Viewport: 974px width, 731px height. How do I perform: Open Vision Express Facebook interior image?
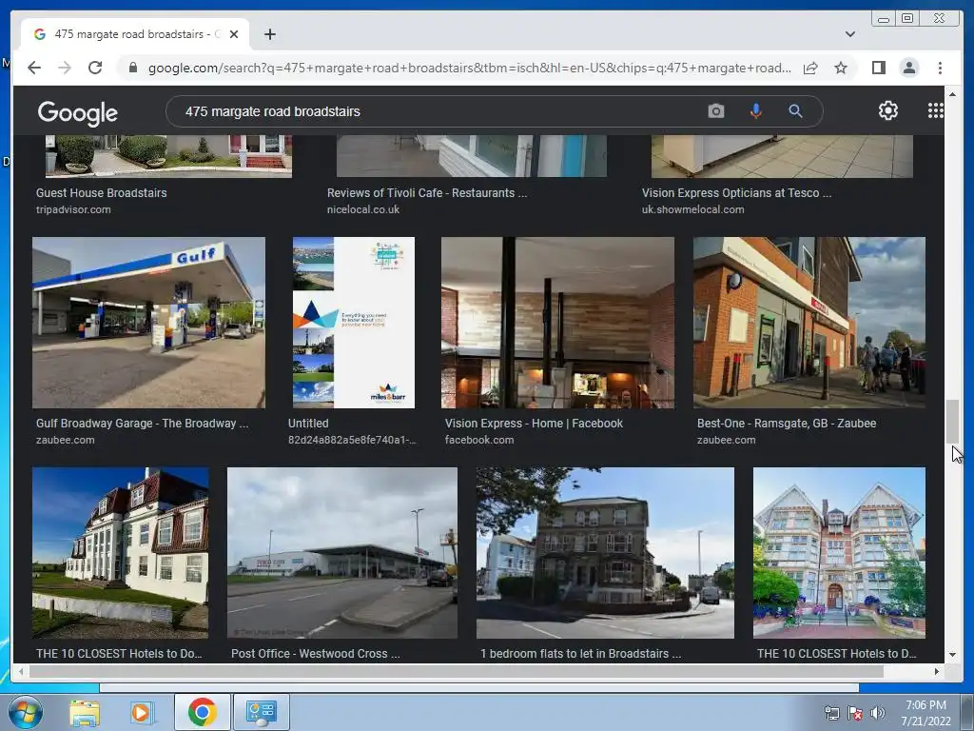tap(557, 323)
